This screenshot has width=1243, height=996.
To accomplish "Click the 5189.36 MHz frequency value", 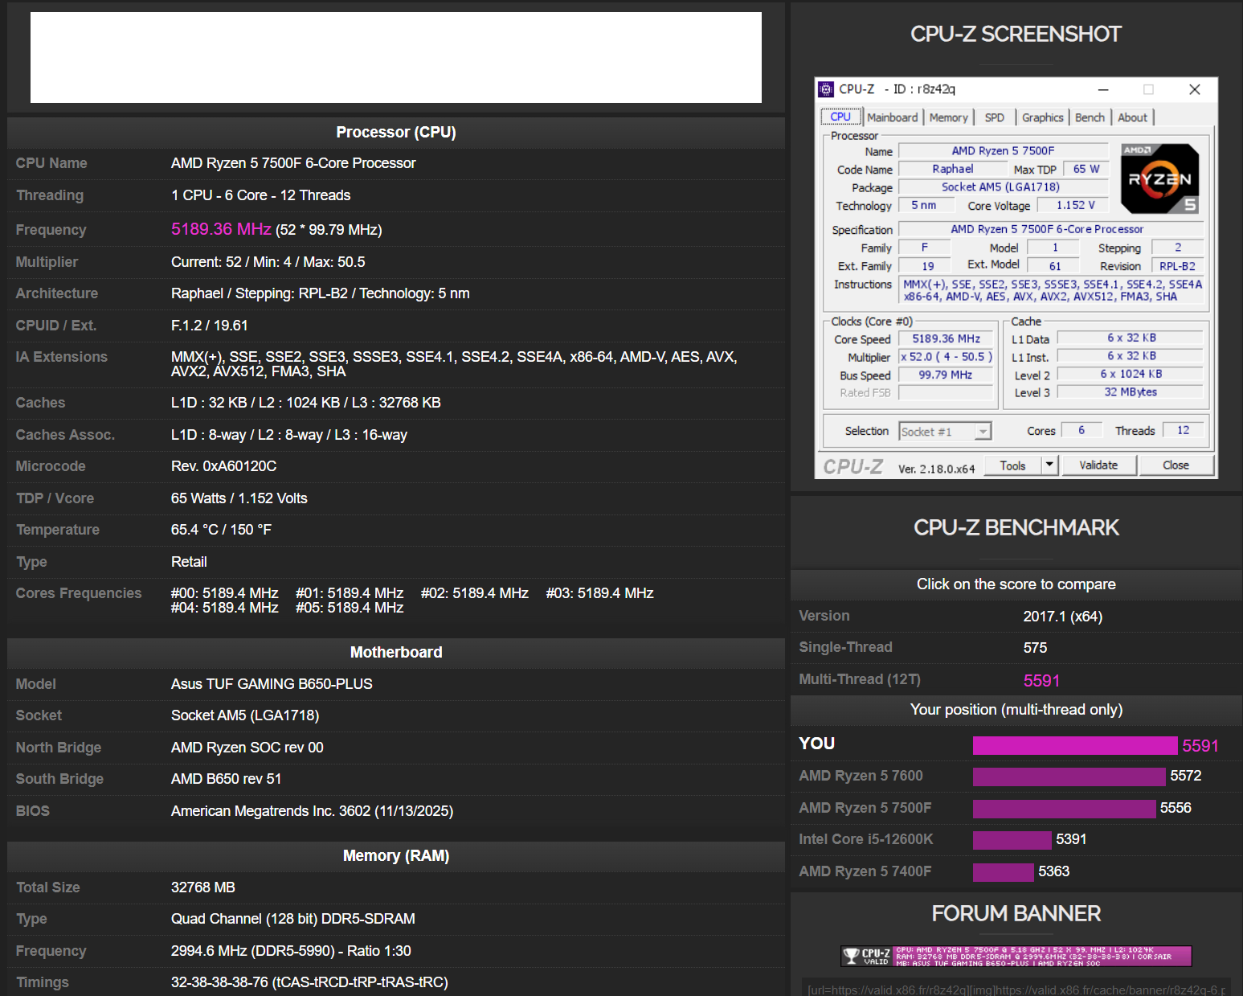I will click(221, 229).
